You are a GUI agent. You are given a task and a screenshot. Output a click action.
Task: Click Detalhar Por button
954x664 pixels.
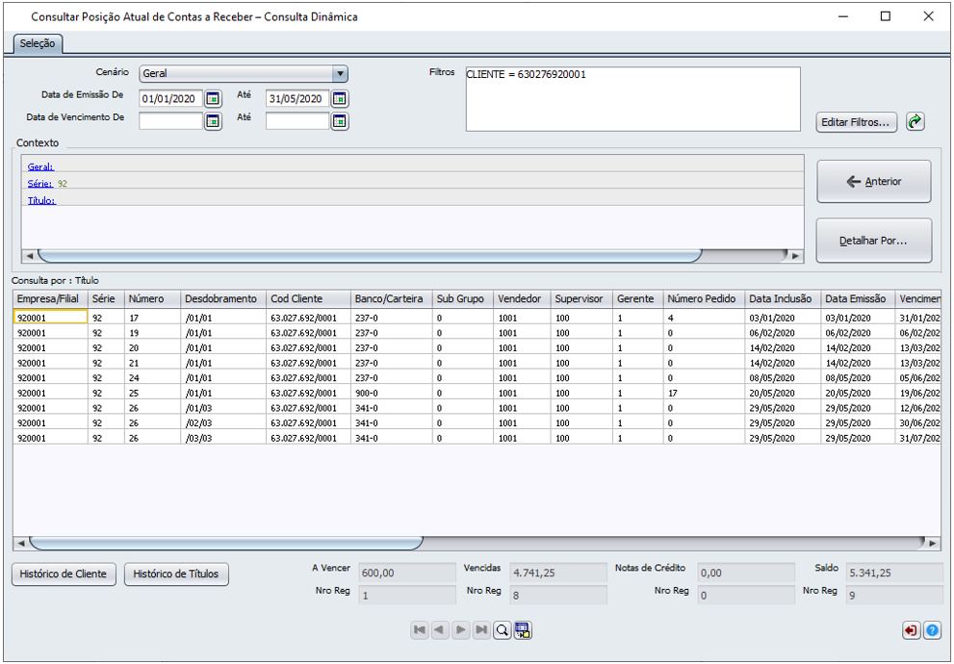point(874,241)
